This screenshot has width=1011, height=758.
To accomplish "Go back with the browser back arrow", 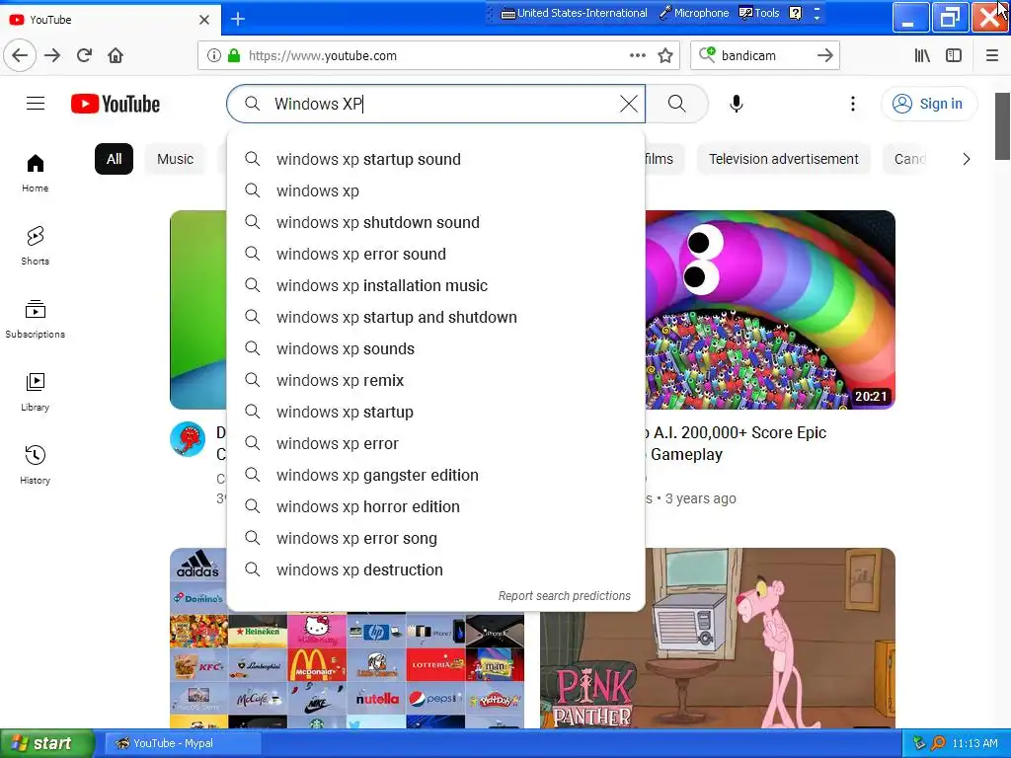I will click(20, 55).
